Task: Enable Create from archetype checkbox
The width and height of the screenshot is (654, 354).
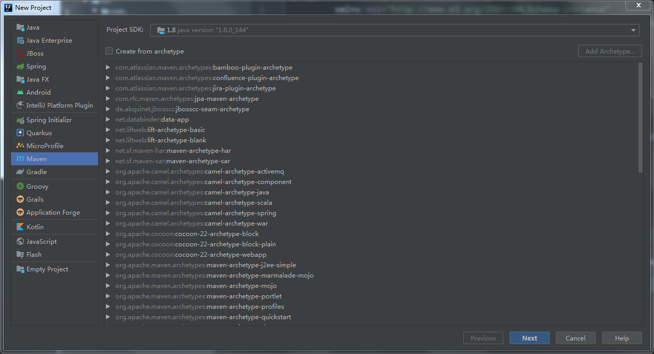Action: [109, 51]
